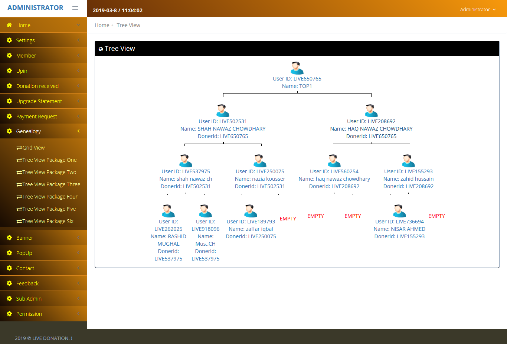The image size is (507, 344).
Task: Click the Tree View breadcrumb link
Action: 128,25
